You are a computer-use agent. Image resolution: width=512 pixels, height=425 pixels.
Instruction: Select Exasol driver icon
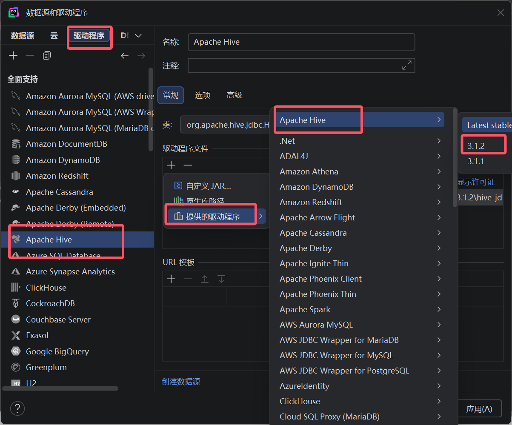(16, 336)
